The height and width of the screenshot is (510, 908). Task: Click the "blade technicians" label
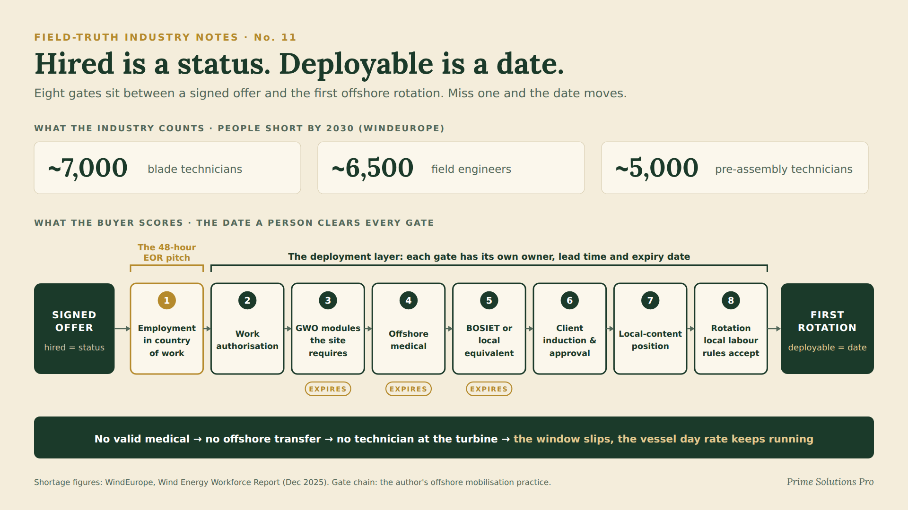[x=195, y=169]
